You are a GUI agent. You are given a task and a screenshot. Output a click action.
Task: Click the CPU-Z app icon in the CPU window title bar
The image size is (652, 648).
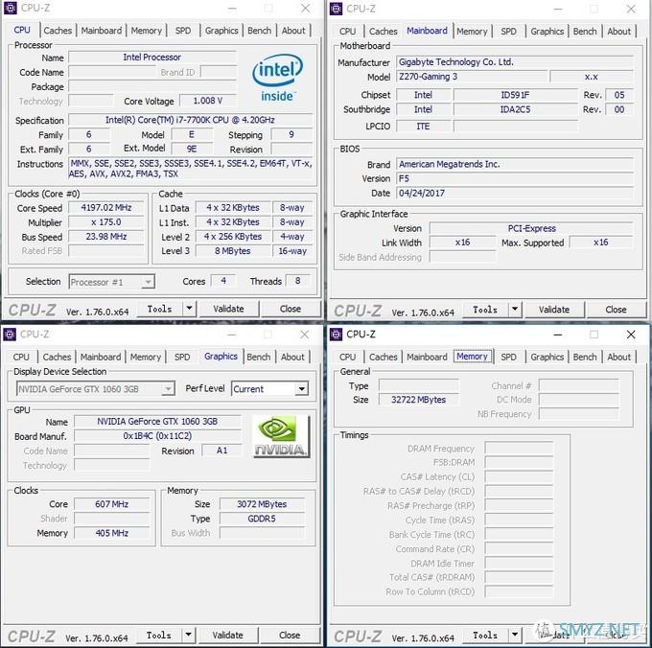(x=11, y=8)
